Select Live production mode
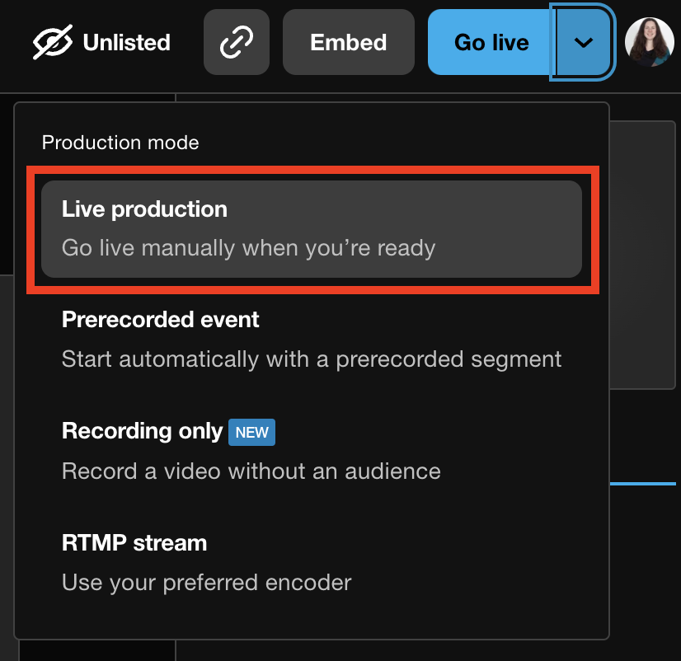This screenshot has height=661, width=681. [312, 228]
